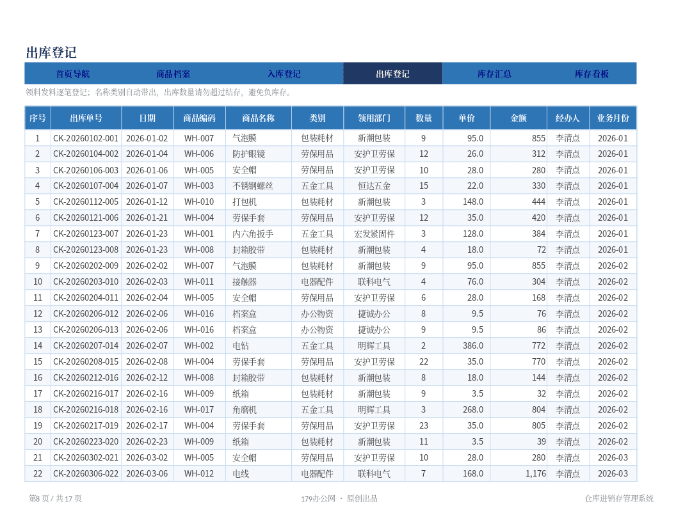Select the 数量 column header
The width and height of the screenshot is (676, 522).
point(424,118)
